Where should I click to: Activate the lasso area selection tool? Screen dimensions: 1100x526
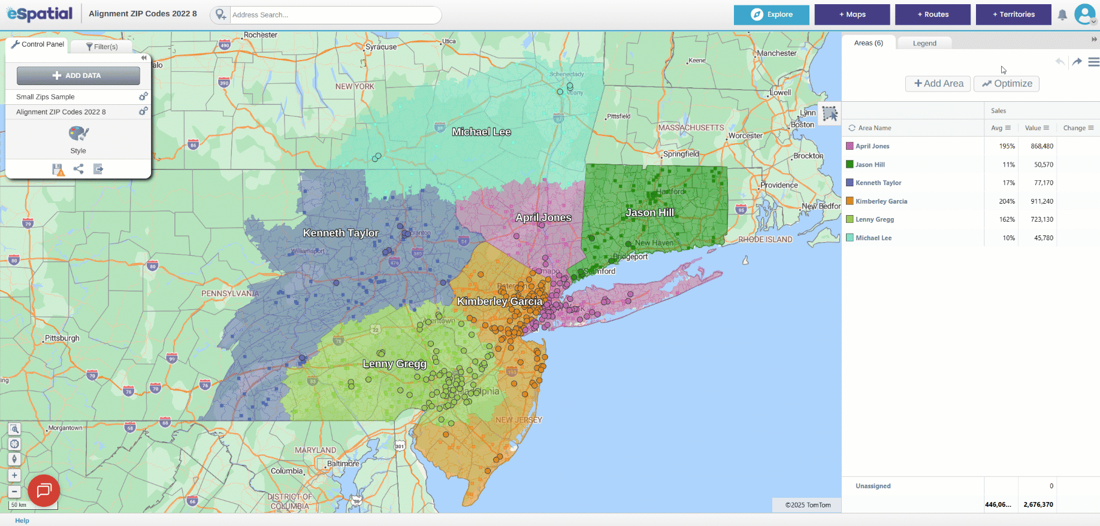point(830,114)
